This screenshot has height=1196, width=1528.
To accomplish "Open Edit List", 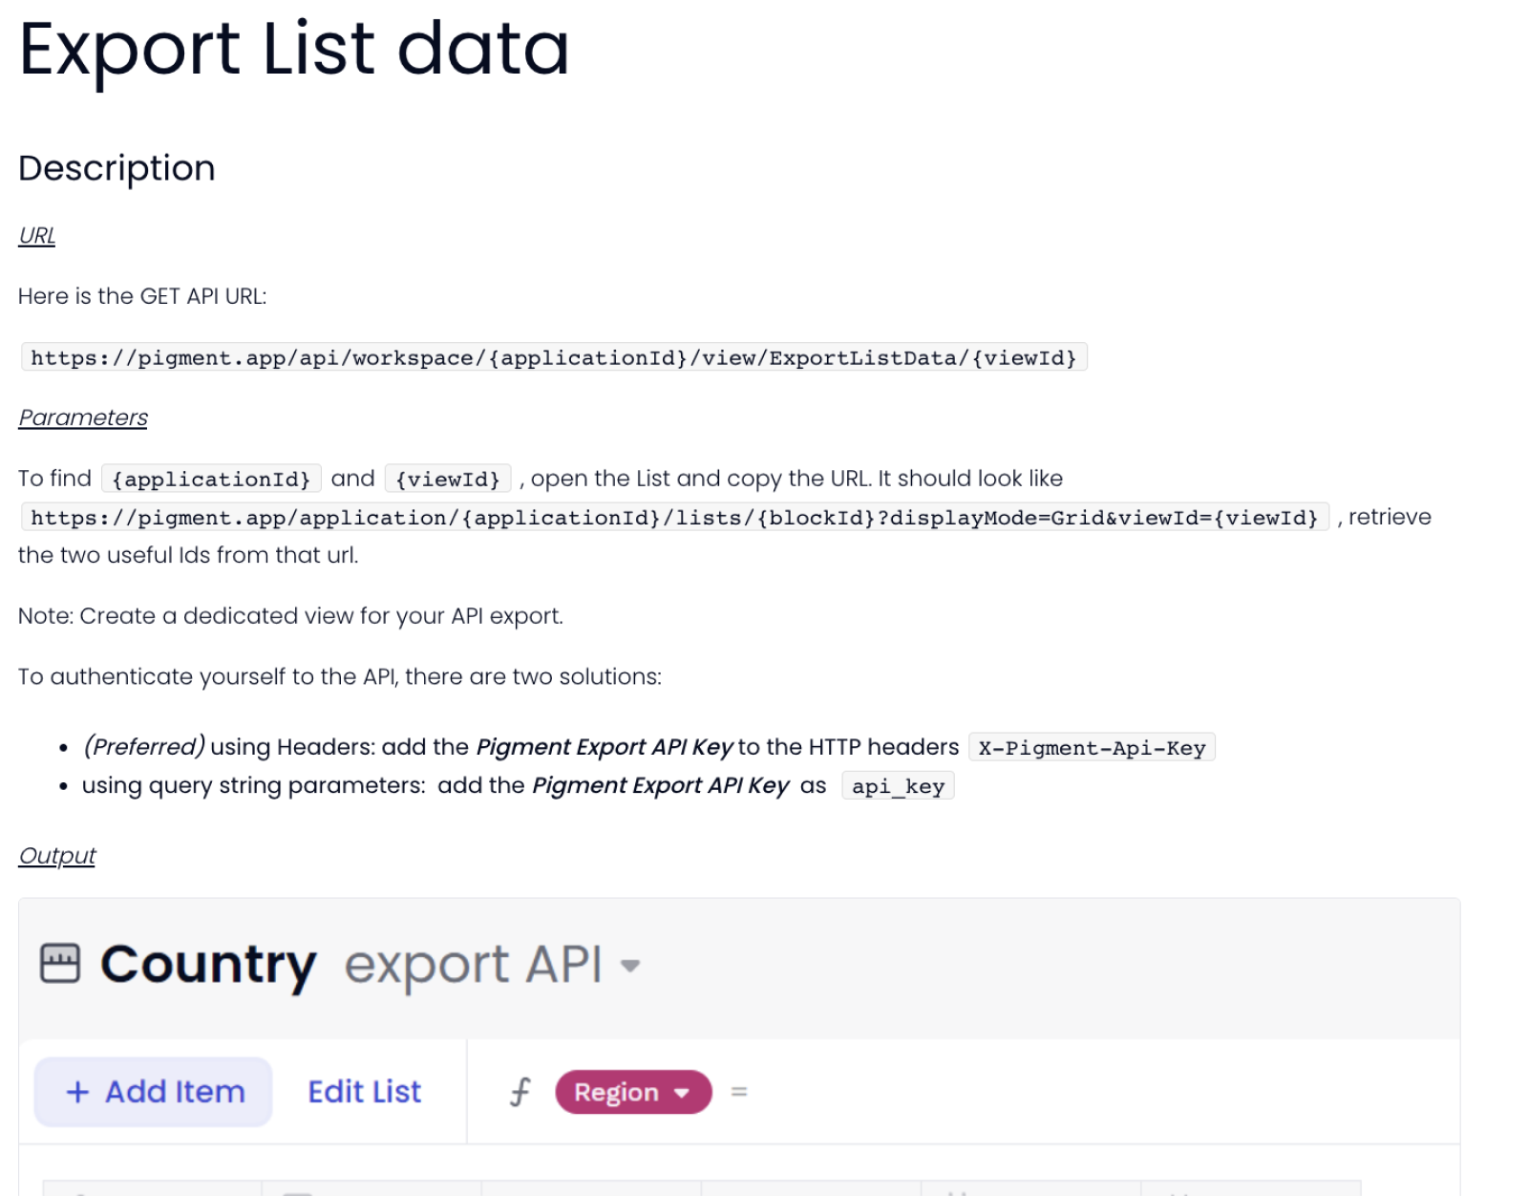I will [364, 1091].
